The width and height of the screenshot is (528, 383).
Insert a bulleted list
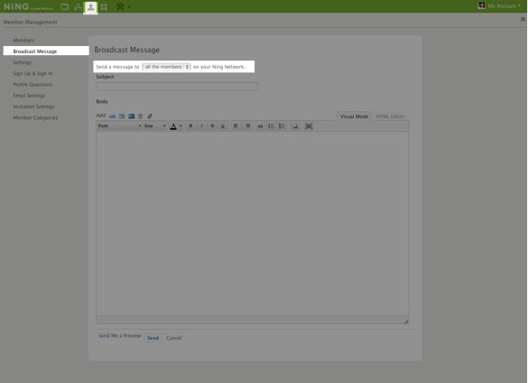tap(271, 126)
